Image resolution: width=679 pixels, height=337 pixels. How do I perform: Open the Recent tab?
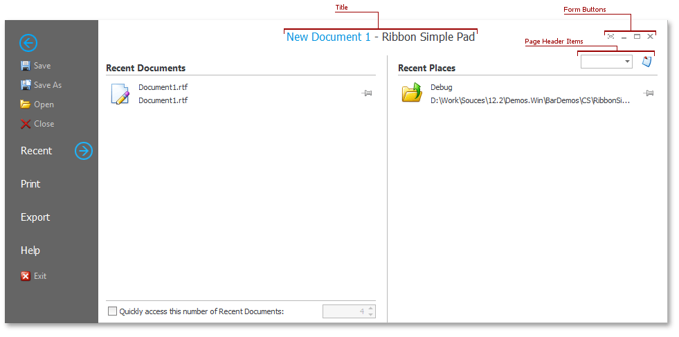tap(37, 151)
